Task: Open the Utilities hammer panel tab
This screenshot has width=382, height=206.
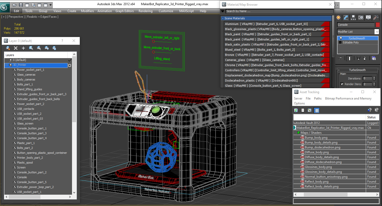Action: pyautogui.click(x=376, y=17)
